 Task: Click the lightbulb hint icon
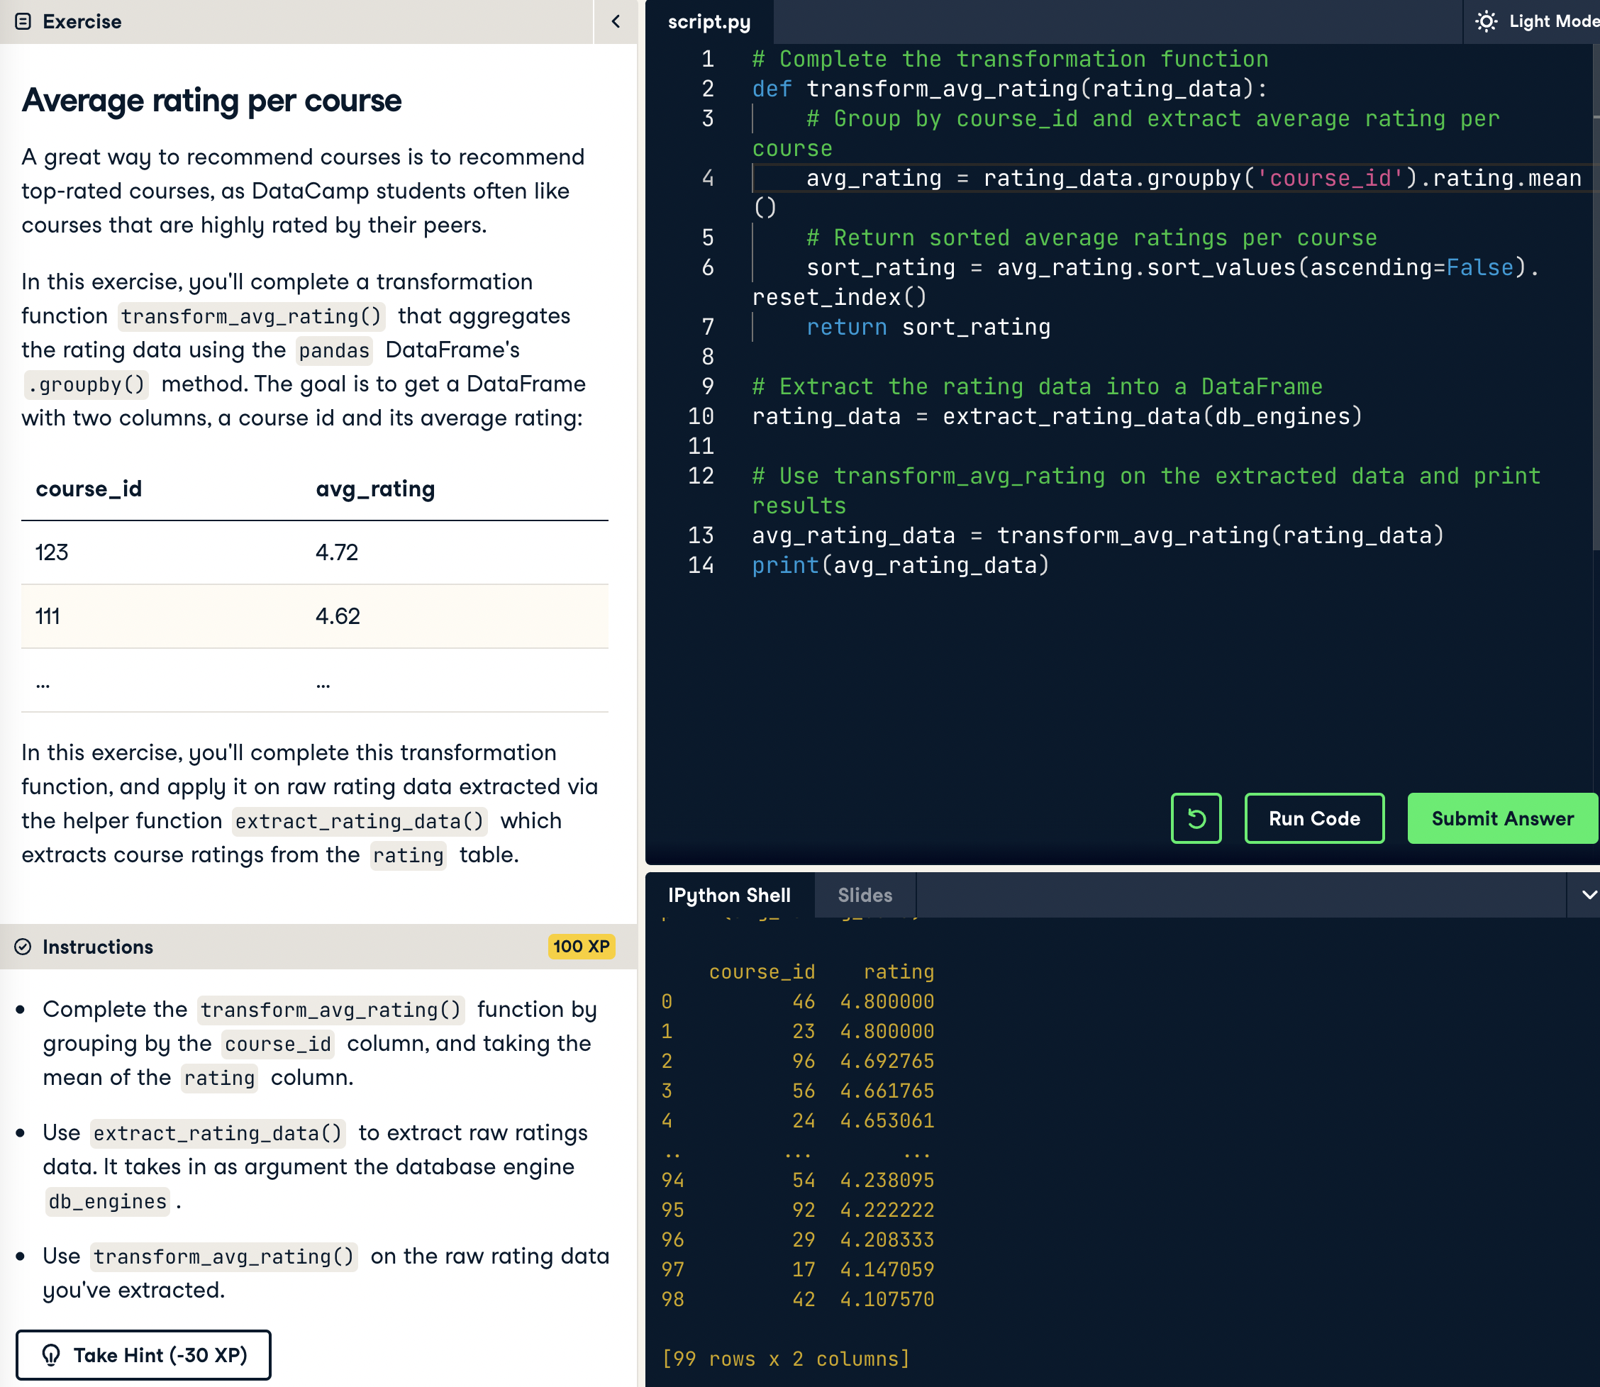point(51,1354)
